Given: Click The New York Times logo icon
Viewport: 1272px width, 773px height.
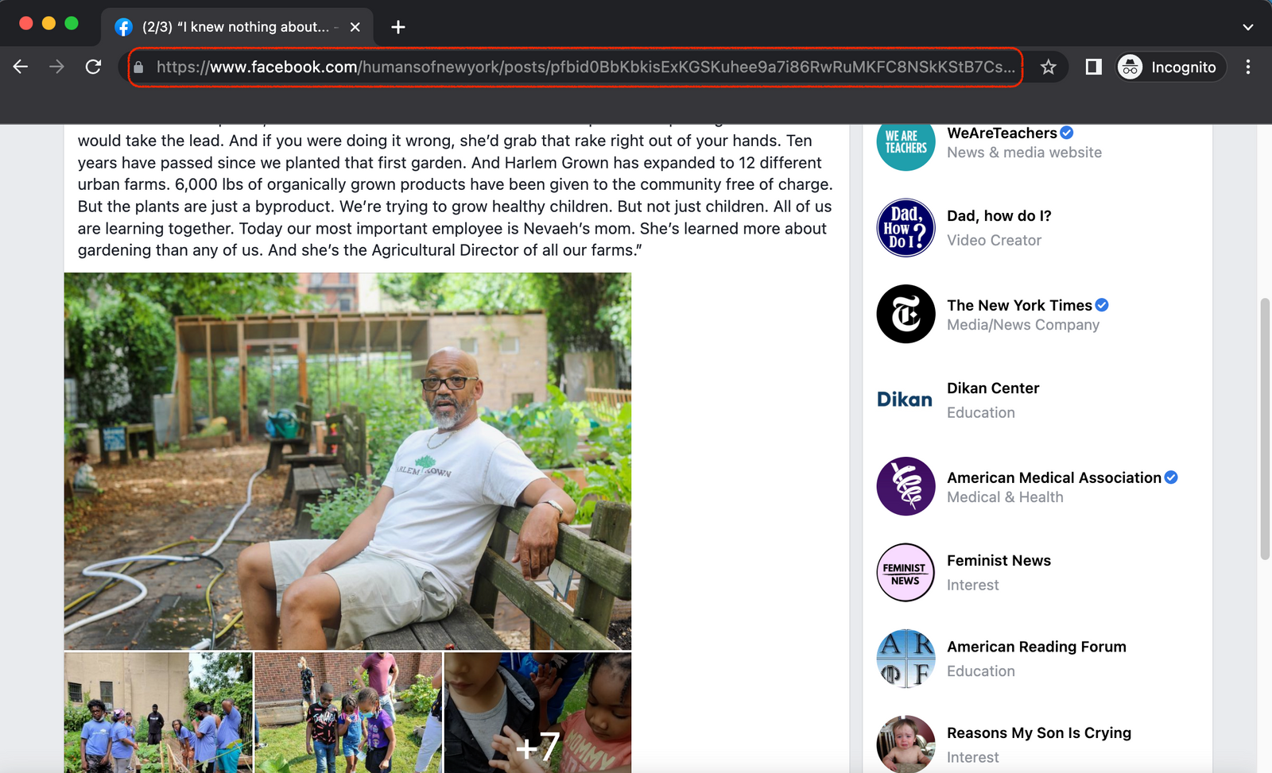Looking at the screenshot, I should 906,314.
